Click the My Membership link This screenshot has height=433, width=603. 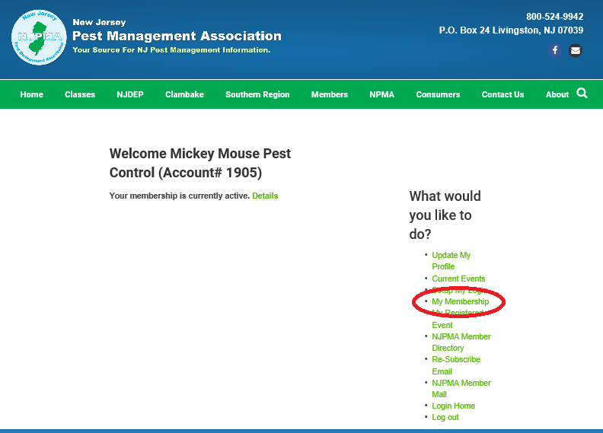461,301
